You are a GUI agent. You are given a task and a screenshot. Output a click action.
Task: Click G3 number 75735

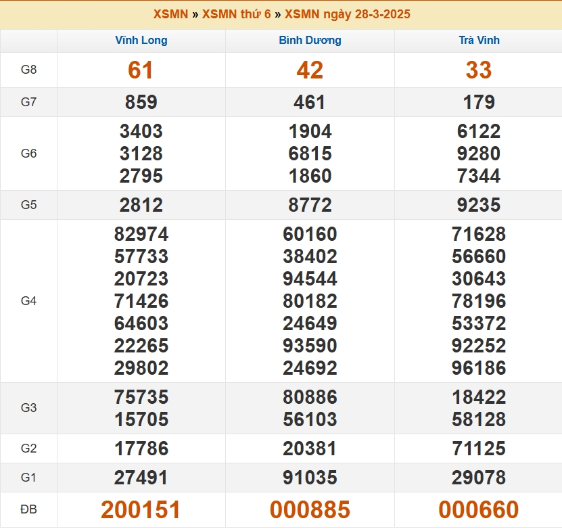click(x=141, y=397)
